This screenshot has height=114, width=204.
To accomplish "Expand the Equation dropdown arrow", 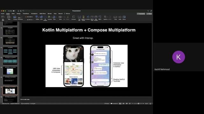I will point(107,17).
